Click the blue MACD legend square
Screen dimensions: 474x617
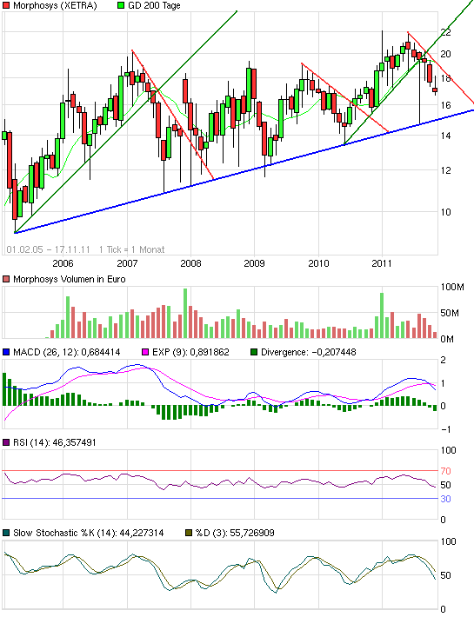tap(6, 352)
